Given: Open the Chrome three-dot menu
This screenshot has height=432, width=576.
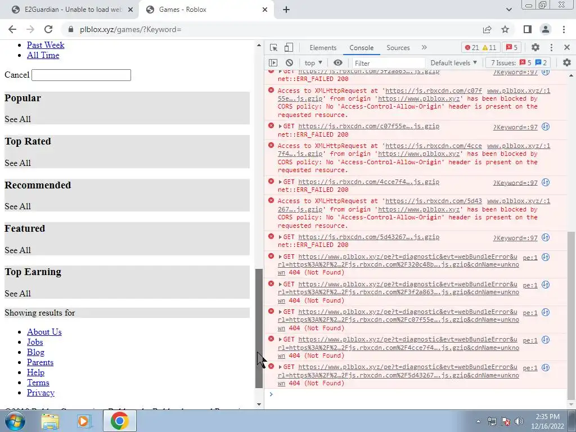Looking at the screenshot, I should (x=564, y=29).
